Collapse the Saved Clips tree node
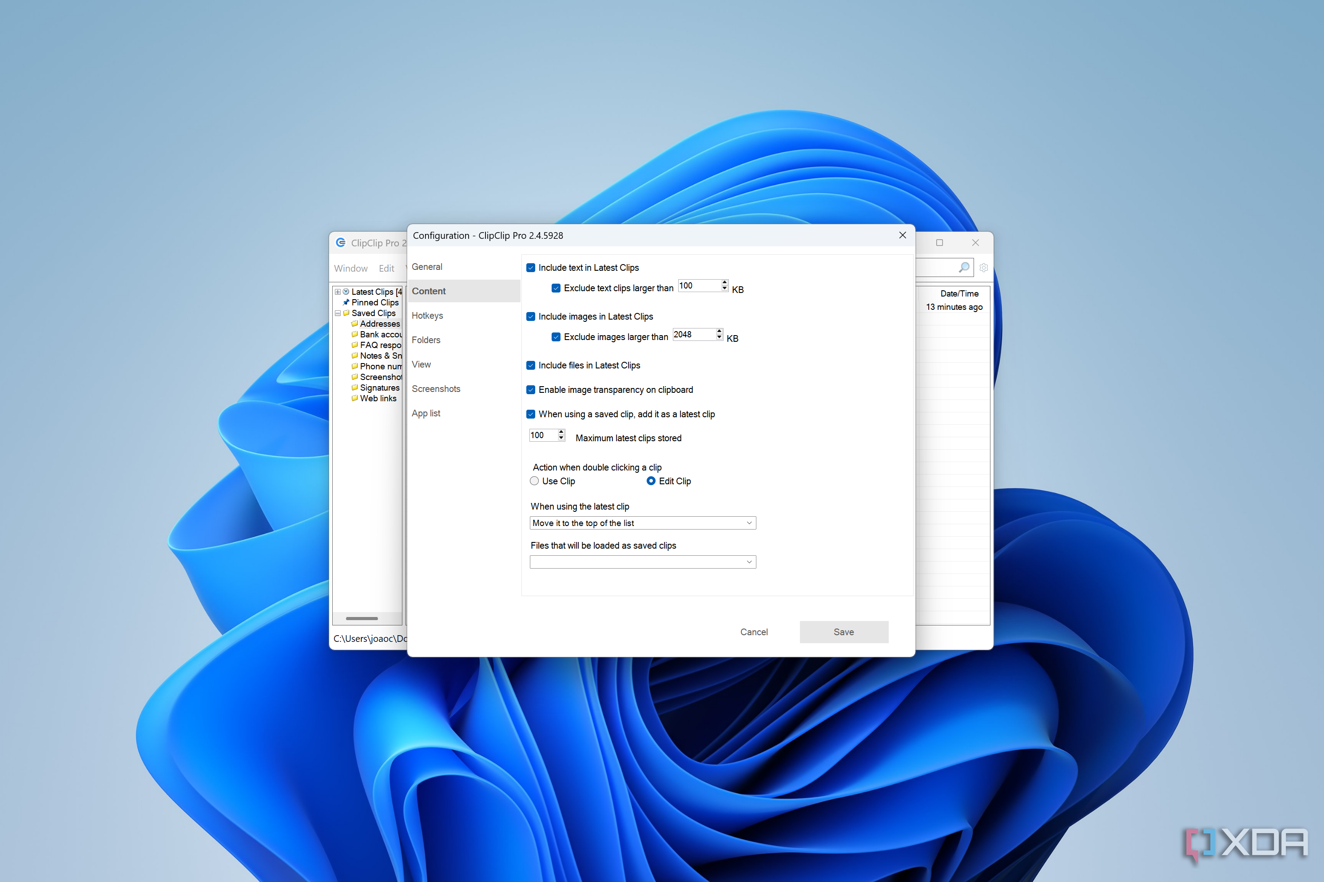Viewport: 1324px width, 882px height. [338, 313]
